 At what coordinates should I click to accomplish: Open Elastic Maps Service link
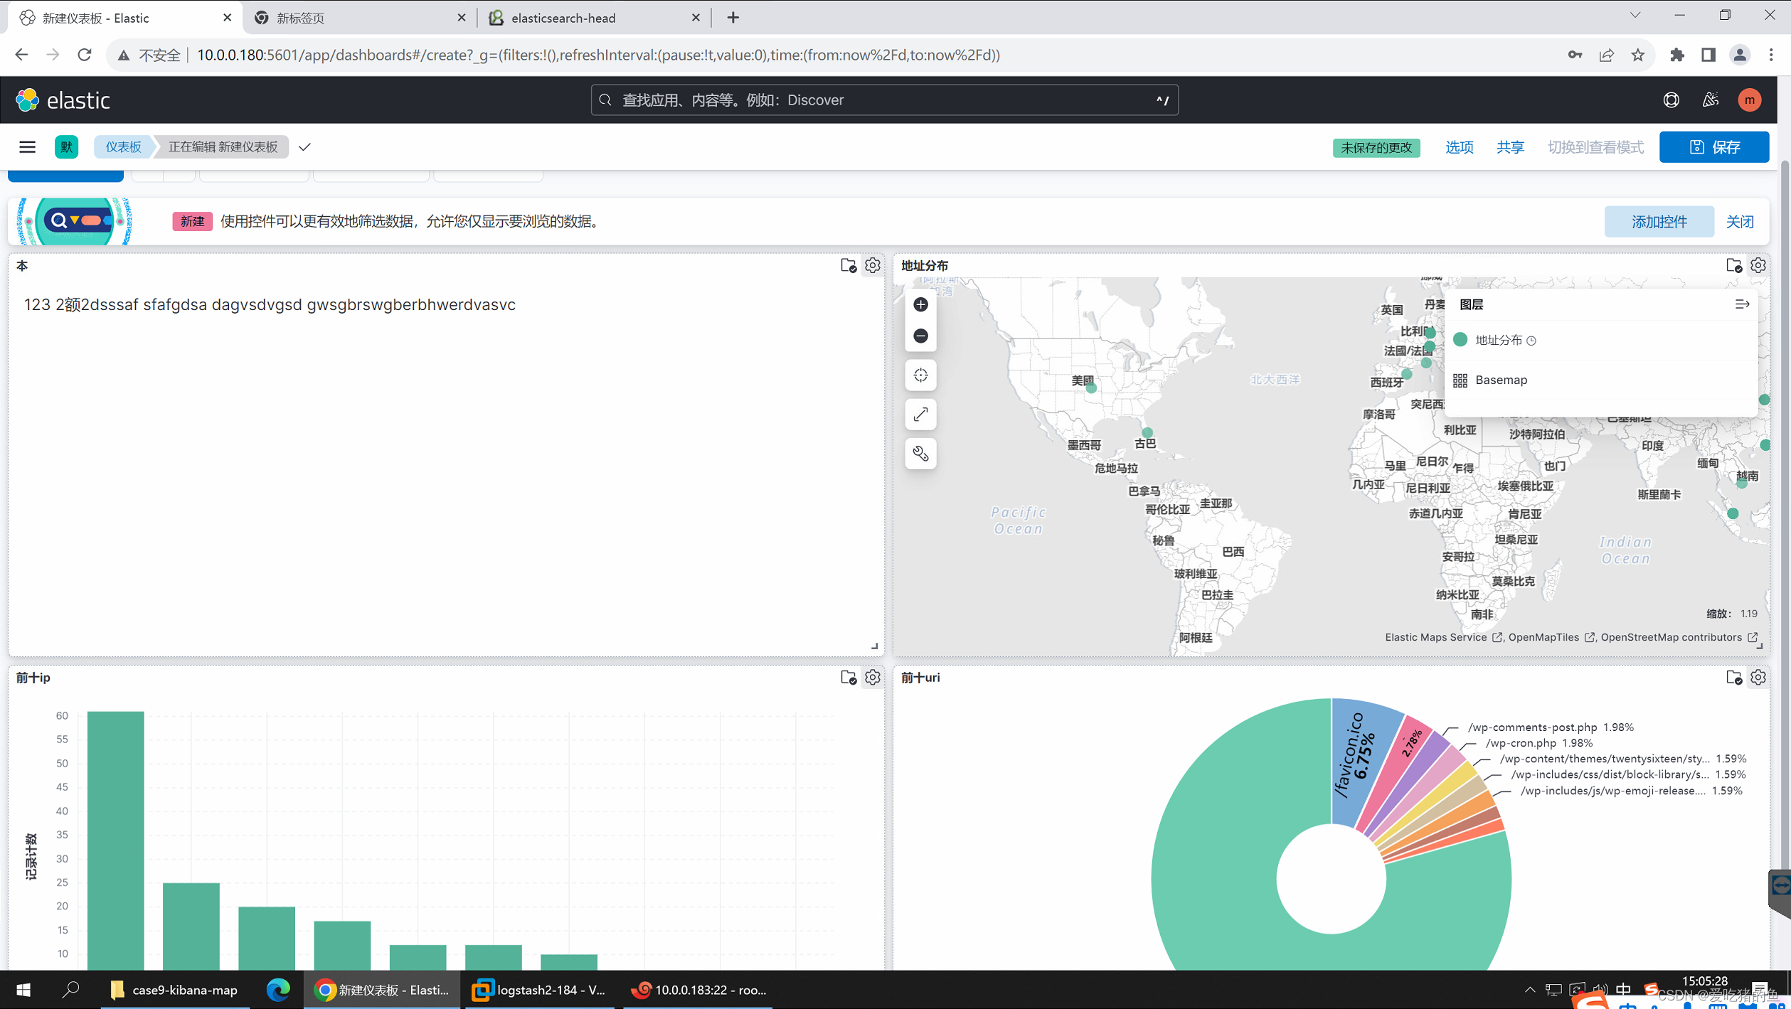(1443, 637)
